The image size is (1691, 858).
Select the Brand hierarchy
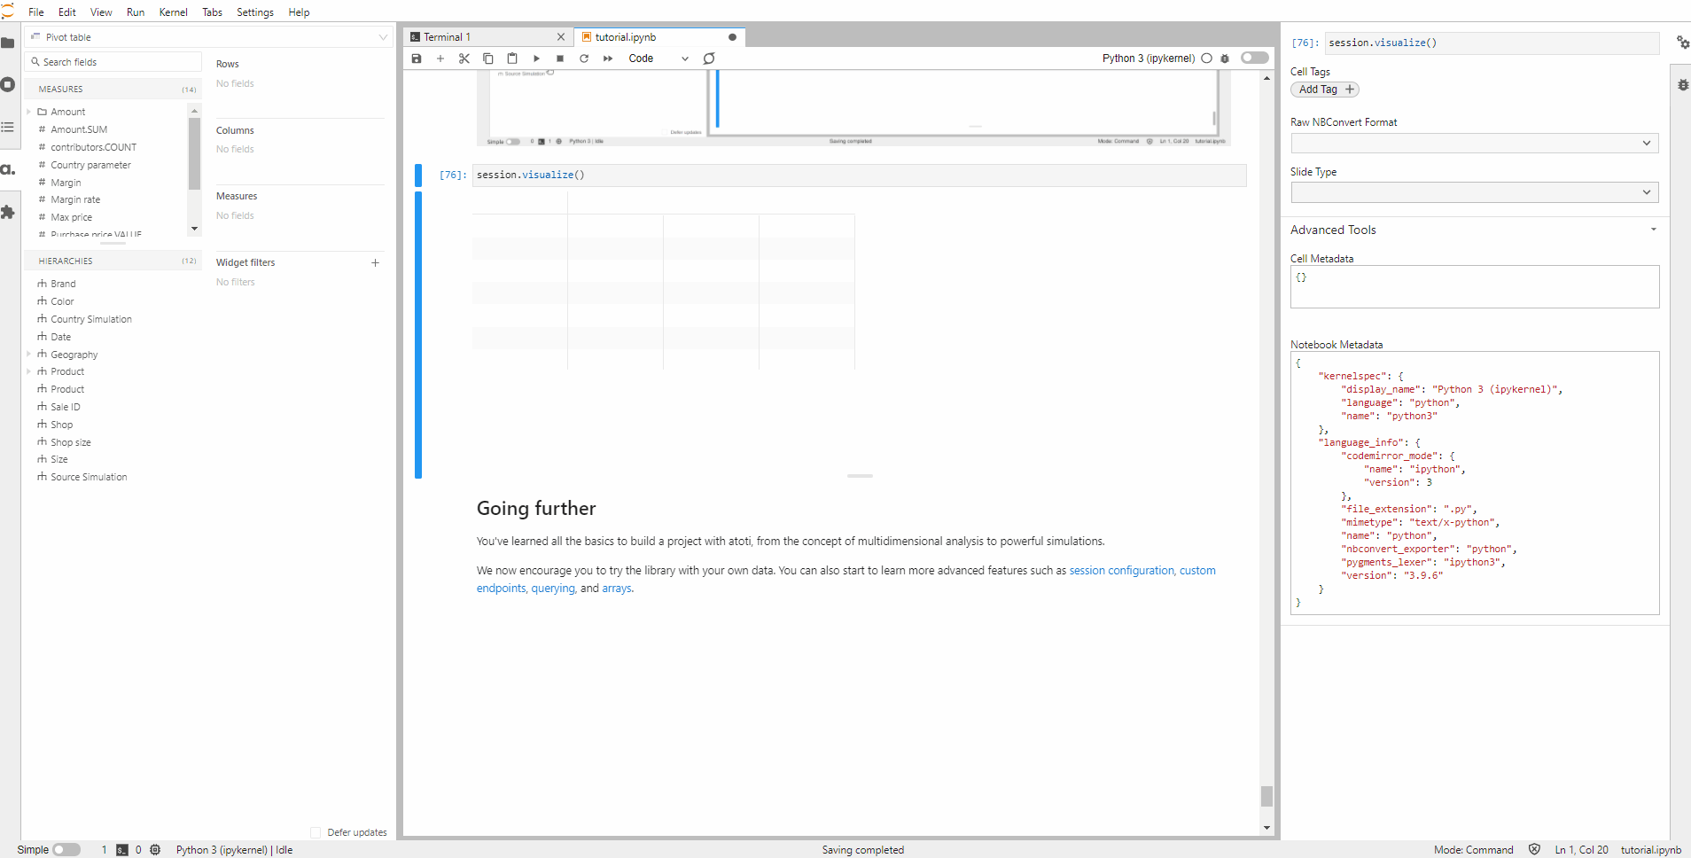click(x=63, y=284)
